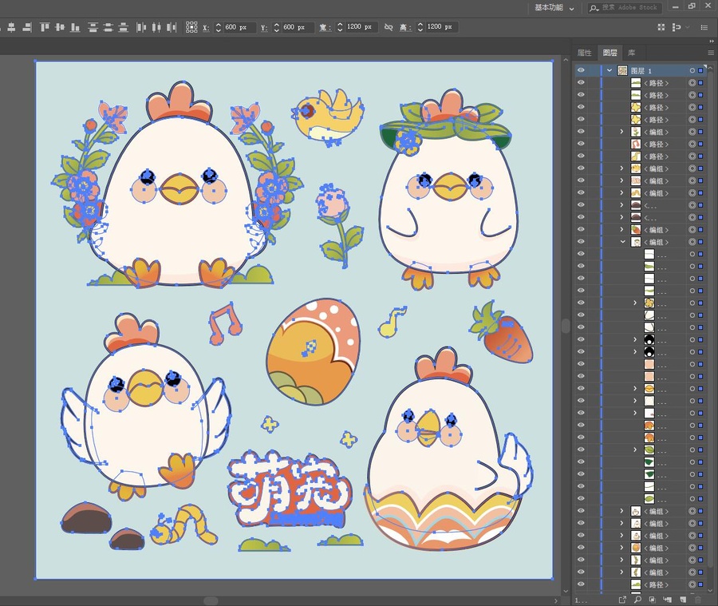The height and width of the screenshot is (606, 718).
Task: Click the underlined 宽: label
Action: [x=325, y=27]
